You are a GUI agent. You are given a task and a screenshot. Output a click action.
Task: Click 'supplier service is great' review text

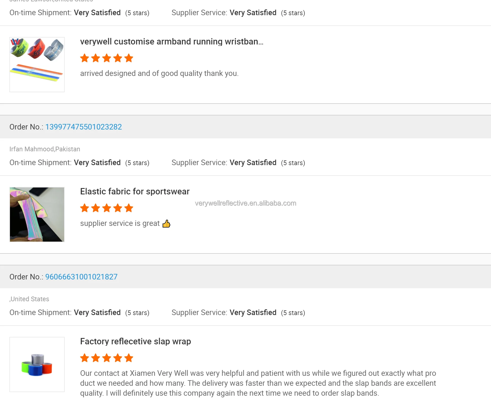pyautogui.click(x=120, y=223)
